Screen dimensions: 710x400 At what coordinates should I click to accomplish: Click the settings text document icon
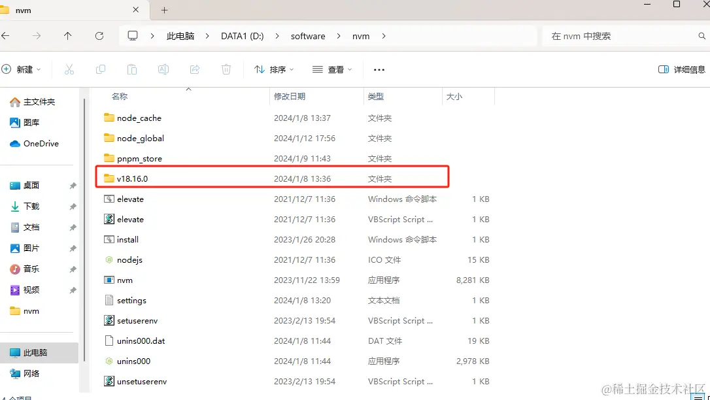(x=109, y=300)
